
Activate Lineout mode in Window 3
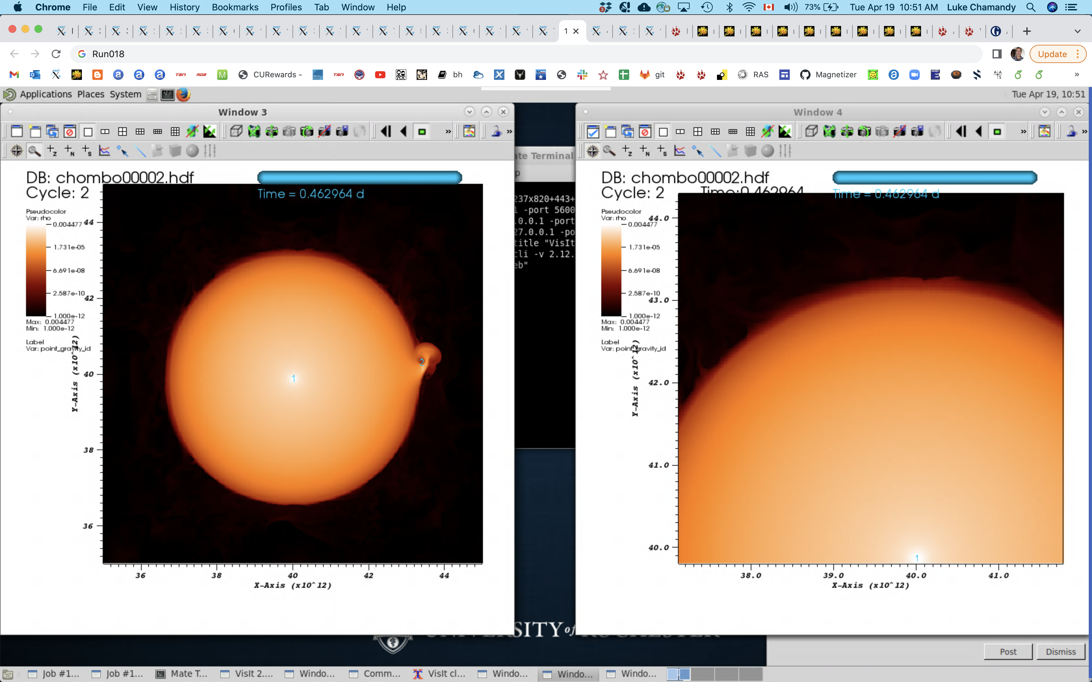[x=105, y=151]
